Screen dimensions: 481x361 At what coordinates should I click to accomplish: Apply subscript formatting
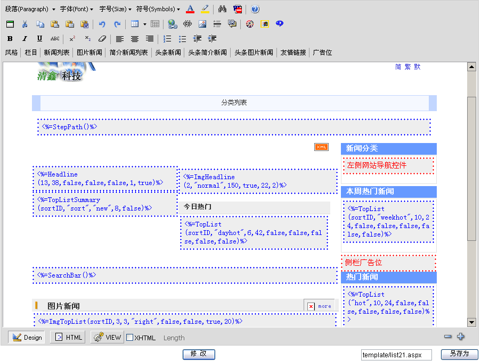[88, 39]
